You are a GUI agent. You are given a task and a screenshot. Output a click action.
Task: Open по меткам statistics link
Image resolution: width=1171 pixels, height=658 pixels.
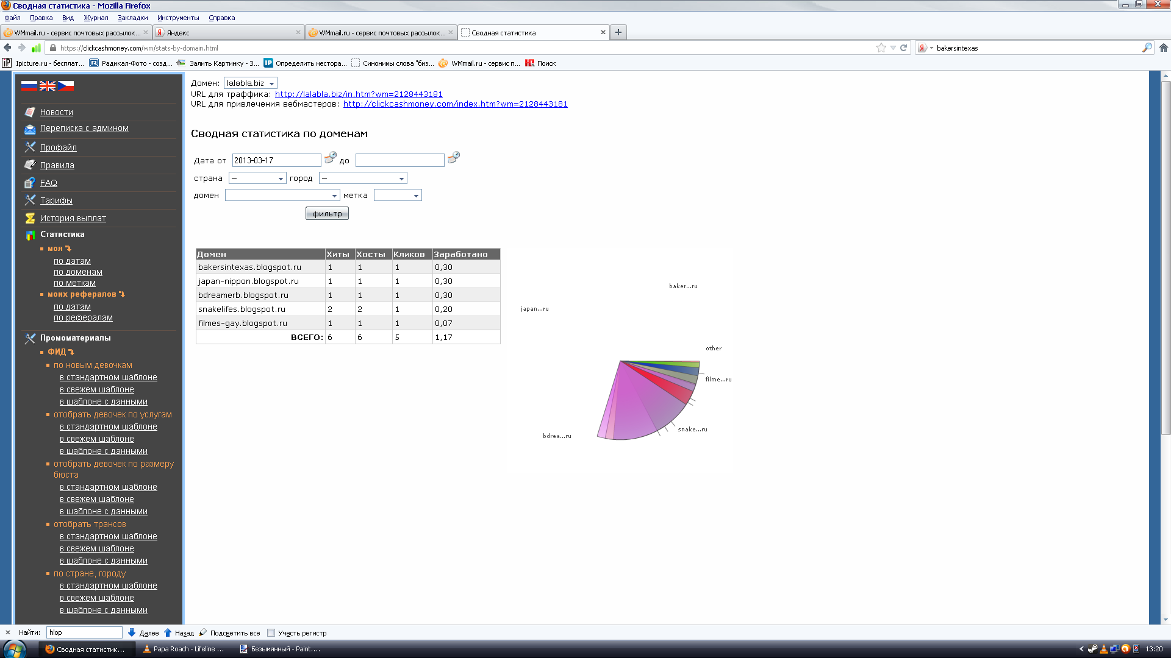[x=74, y=283]
